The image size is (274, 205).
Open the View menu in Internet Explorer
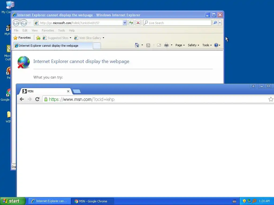click(35, 30)
